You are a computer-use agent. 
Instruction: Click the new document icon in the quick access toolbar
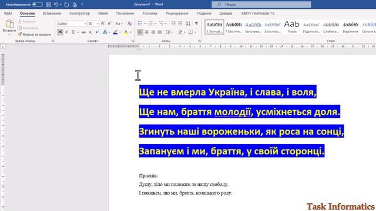(x=75, y=5)
